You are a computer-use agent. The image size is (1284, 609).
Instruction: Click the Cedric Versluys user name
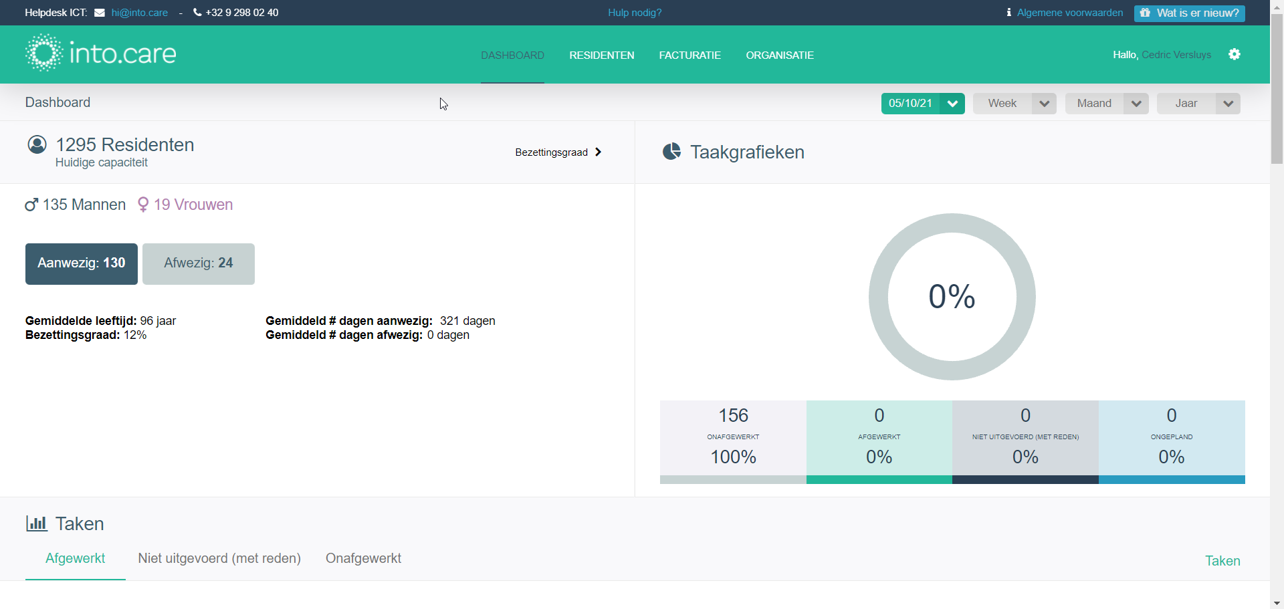click(x=1176, y=55)
